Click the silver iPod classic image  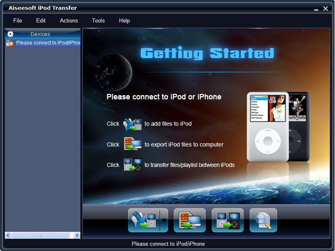coord(268,127)
